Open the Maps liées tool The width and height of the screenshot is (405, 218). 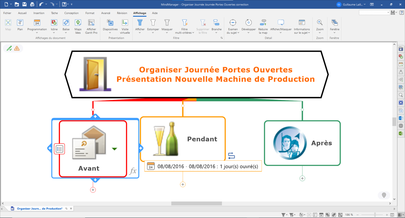tap(78, 23)
